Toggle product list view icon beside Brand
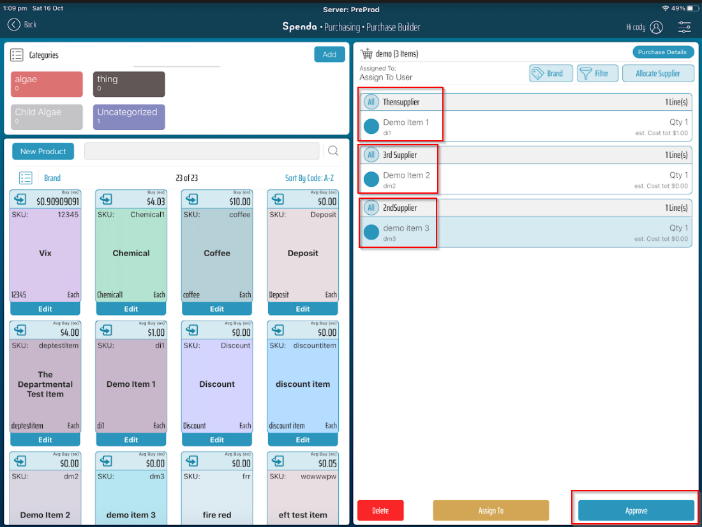 click(x=26, y=178)
